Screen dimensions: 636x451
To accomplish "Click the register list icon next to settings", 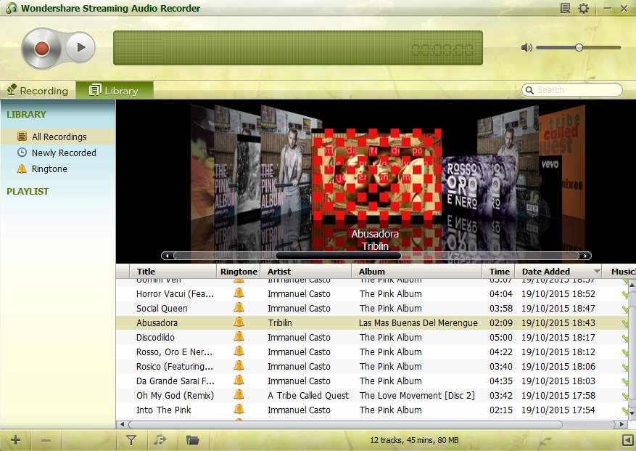I will [x=566, y=9].
